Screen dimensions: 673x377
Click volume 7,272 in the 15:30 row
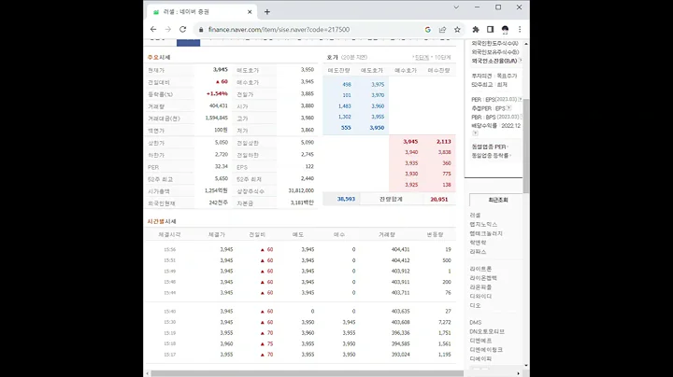445,322
